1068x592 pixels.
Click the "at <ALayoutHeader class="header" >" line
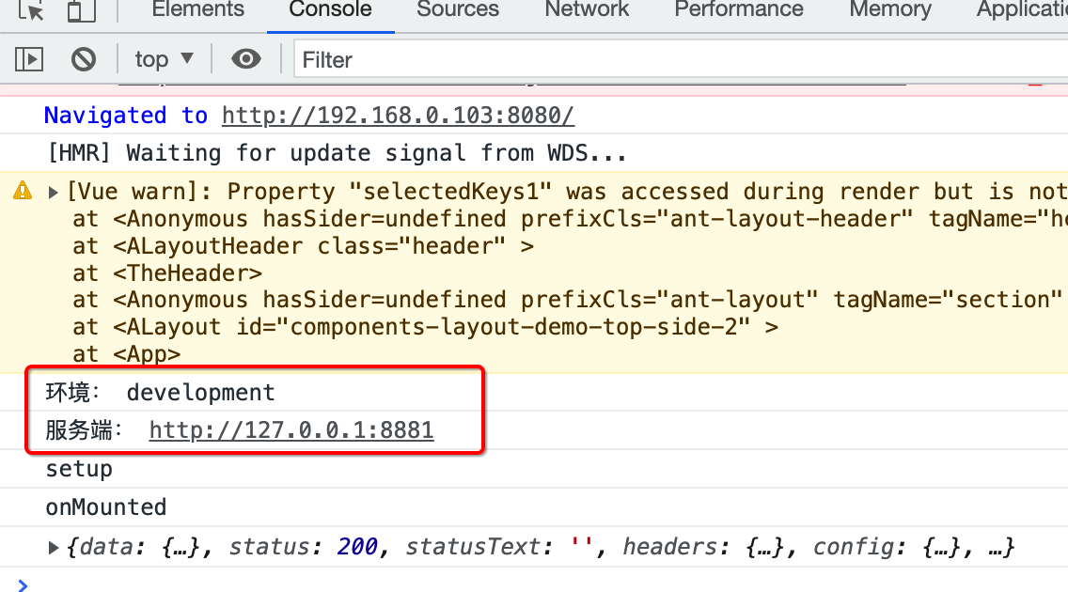pos(303,246)
